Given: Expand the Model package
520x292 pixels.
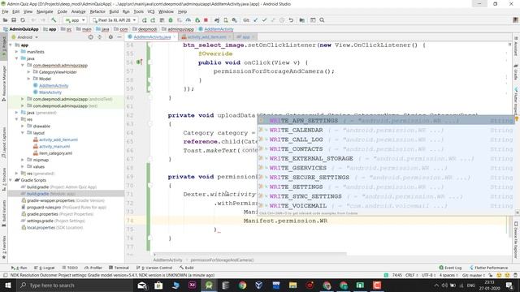Looking at the screenshot, I should [28, 79].
